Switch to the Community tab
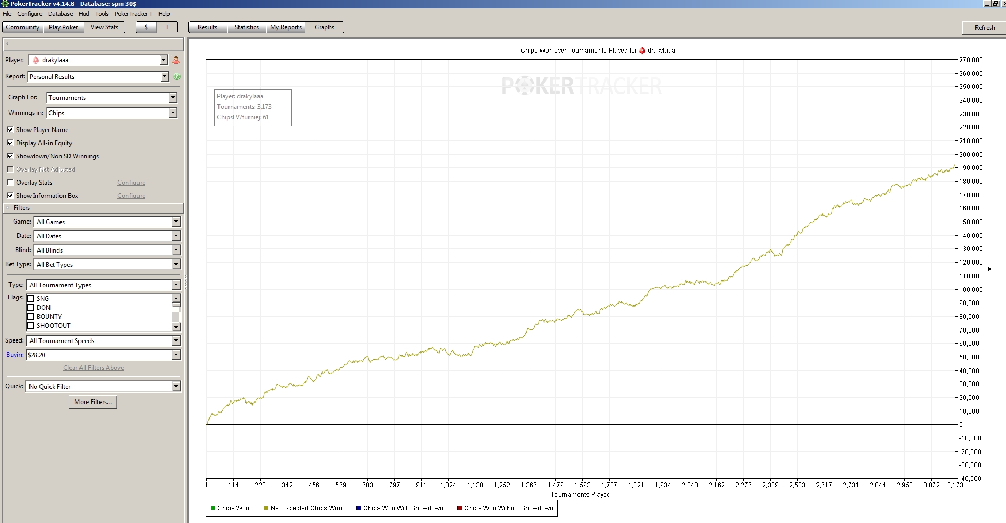Image resolution: width=1006 pixels, height=523 pixels. 23,27
